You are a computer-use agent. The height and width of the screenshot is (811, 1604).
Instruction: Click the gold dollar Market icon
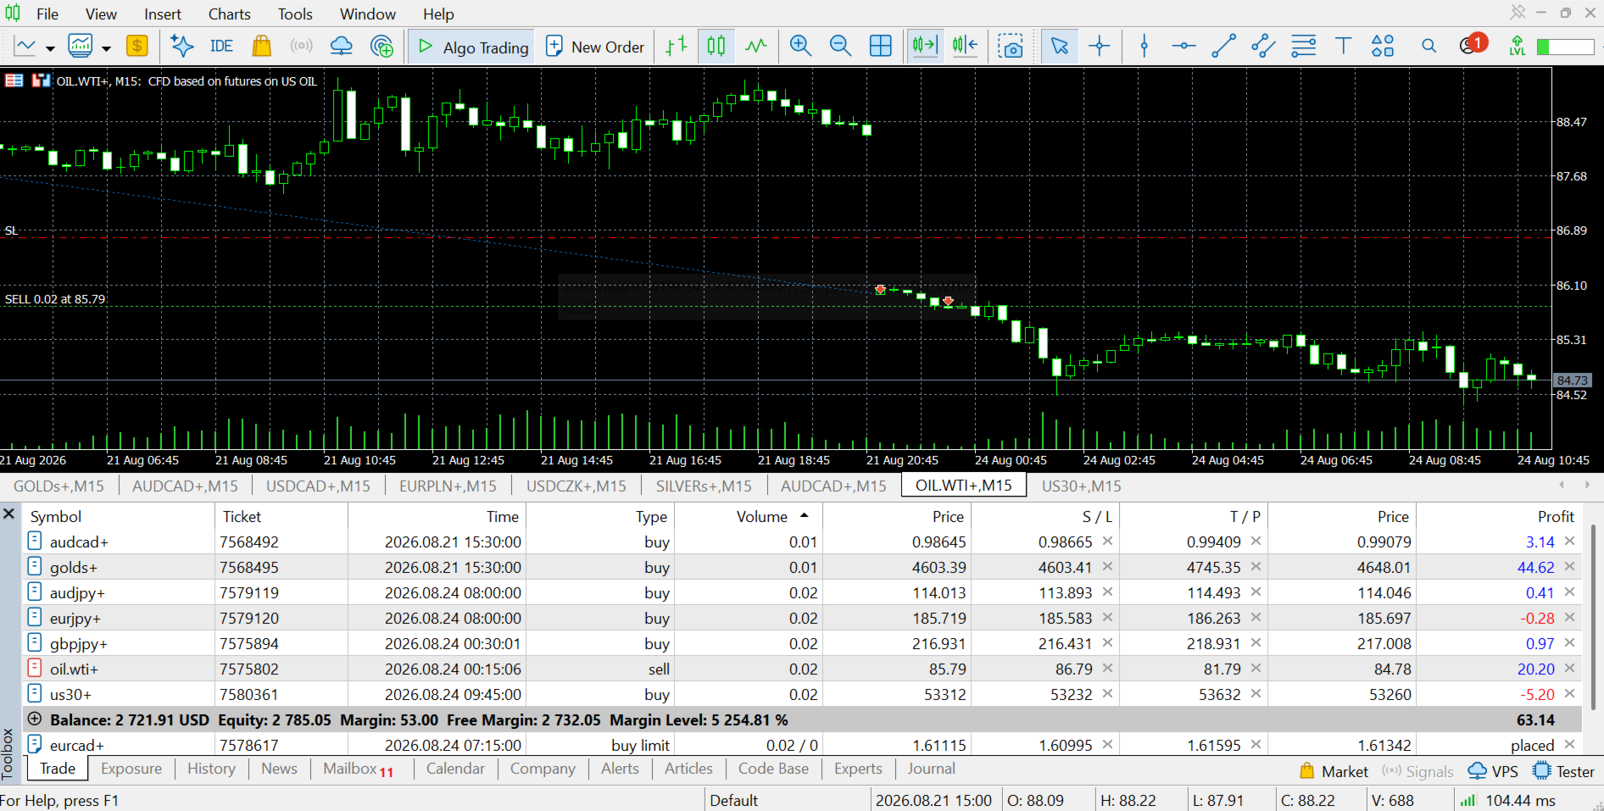136,46
